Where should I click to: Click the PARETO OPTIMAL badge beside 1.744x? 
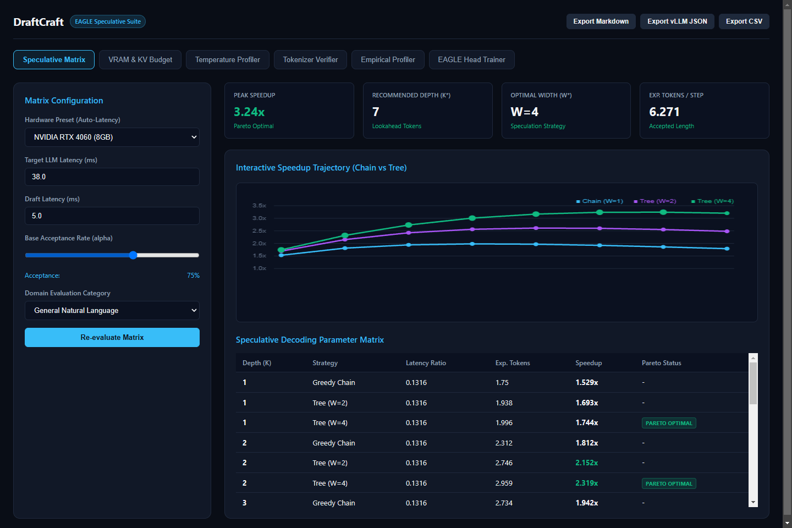pyautogui.click(x=669, y=423)
